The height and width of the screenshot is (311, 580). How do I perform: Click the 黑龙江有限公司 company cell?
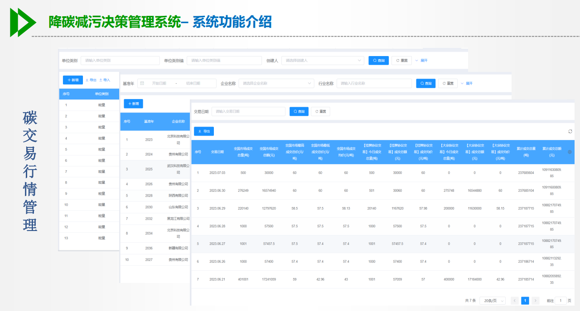[x=178, y=218]
